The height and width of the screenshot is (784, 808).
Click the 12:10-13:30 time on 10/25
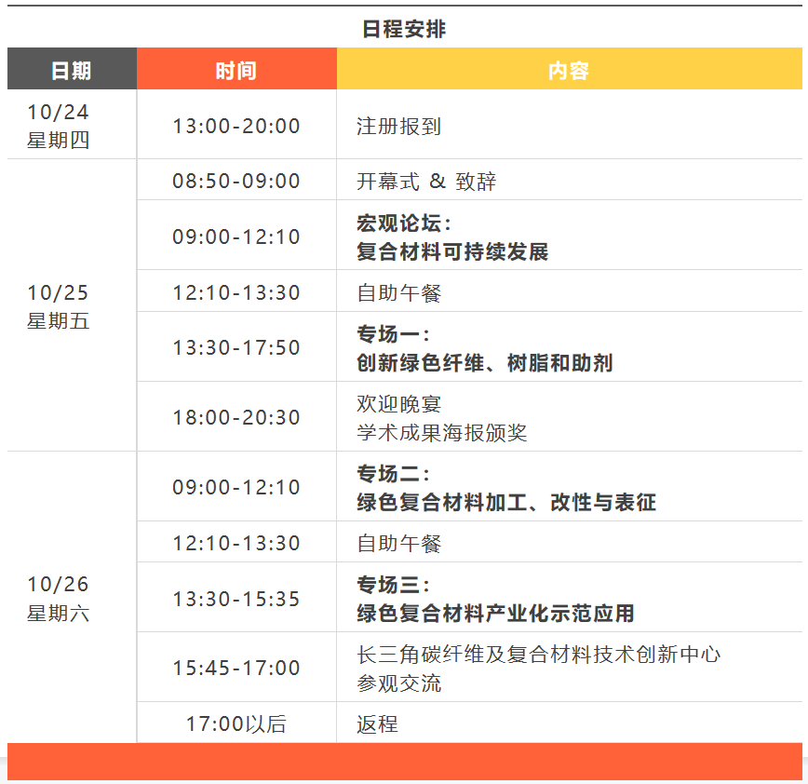(x=236, y=292)
